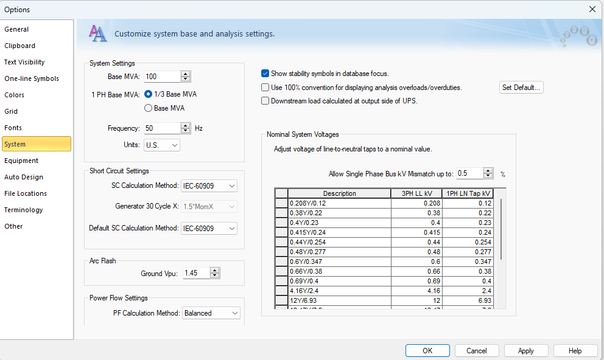Open the Terminology settings page
Viewport: 604px width, 360px height.
pos(23,209)
